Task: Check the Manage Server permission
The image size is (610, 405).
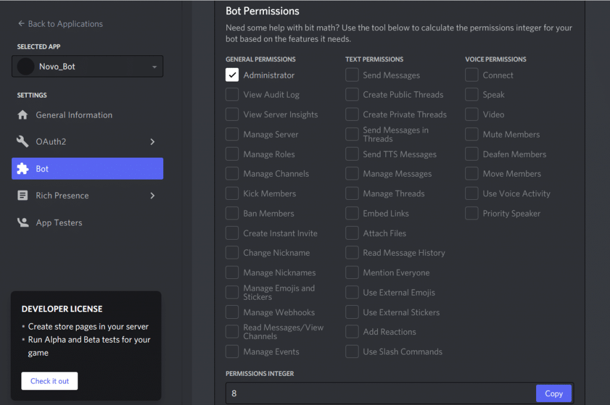Action: tap(232, 134)
